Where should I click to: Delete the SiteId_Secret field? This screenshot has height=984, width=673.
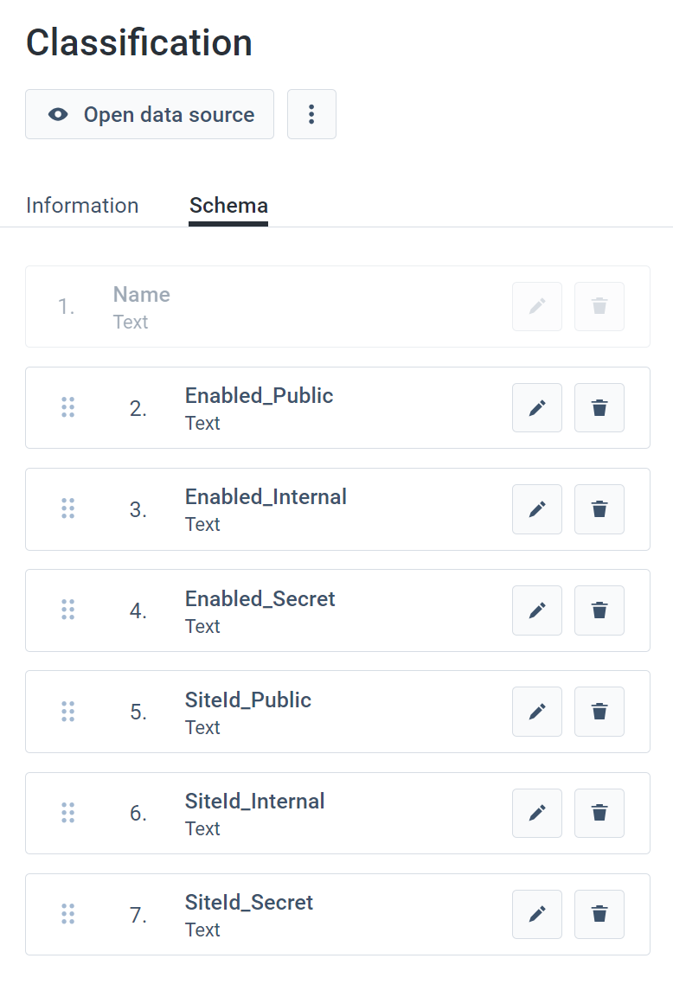coord(599,914)
